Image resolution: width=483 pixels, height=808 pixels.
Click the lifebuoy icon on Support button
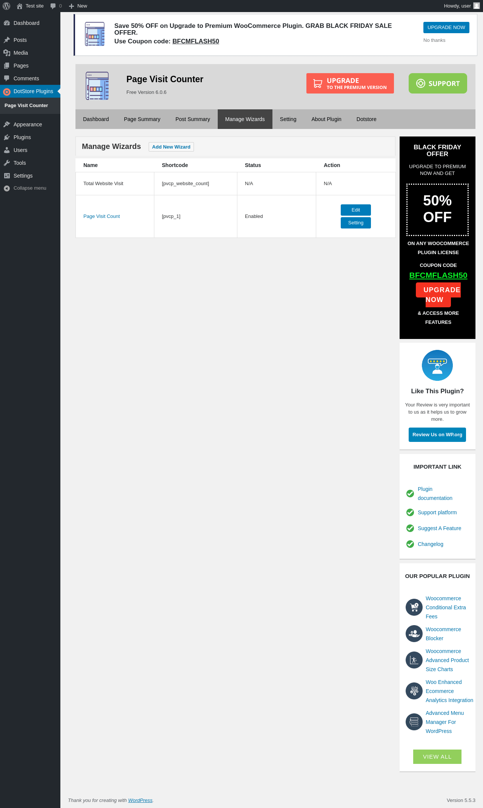pyautogui.click(x=421, y=83)
